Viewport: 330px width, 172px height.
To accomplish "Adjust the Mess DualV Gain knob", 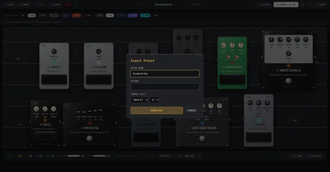I will click(x=271, y=40).
